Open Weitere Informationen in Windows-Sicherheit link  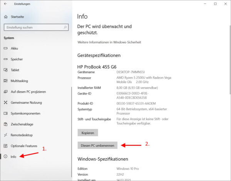coord(109,42)
